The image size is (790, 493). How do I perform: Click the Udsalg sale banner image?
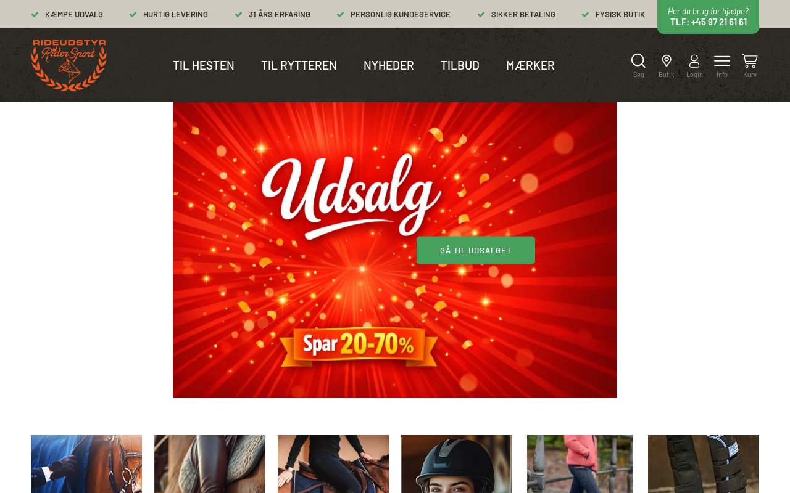[395, 250]
